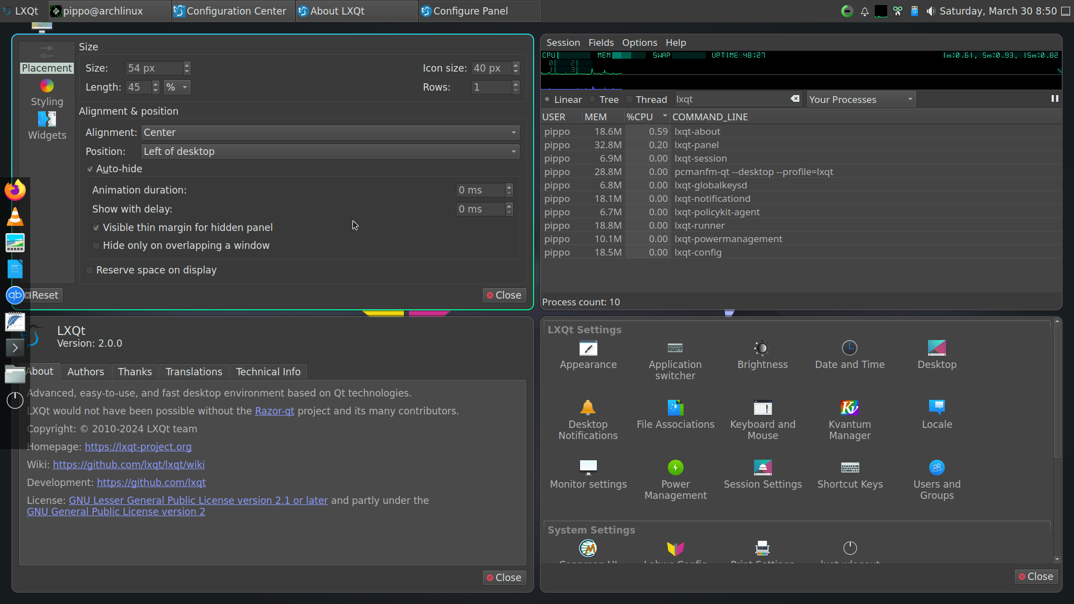Image resolution: width=1074 pixels, height=604 pixels.
Task: Open the Razor-qt link
Action: pos(274,411)
